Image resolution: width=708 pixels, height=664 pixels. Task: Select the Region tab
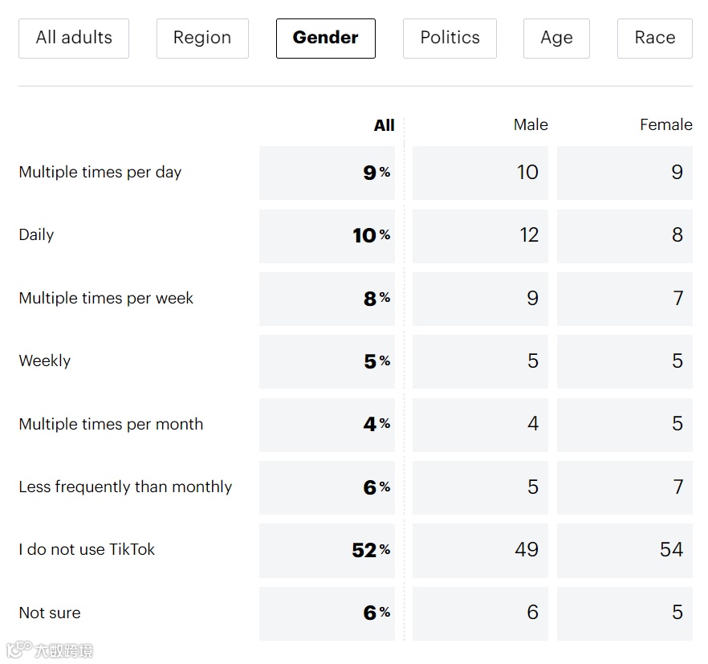tap(202, 38)
